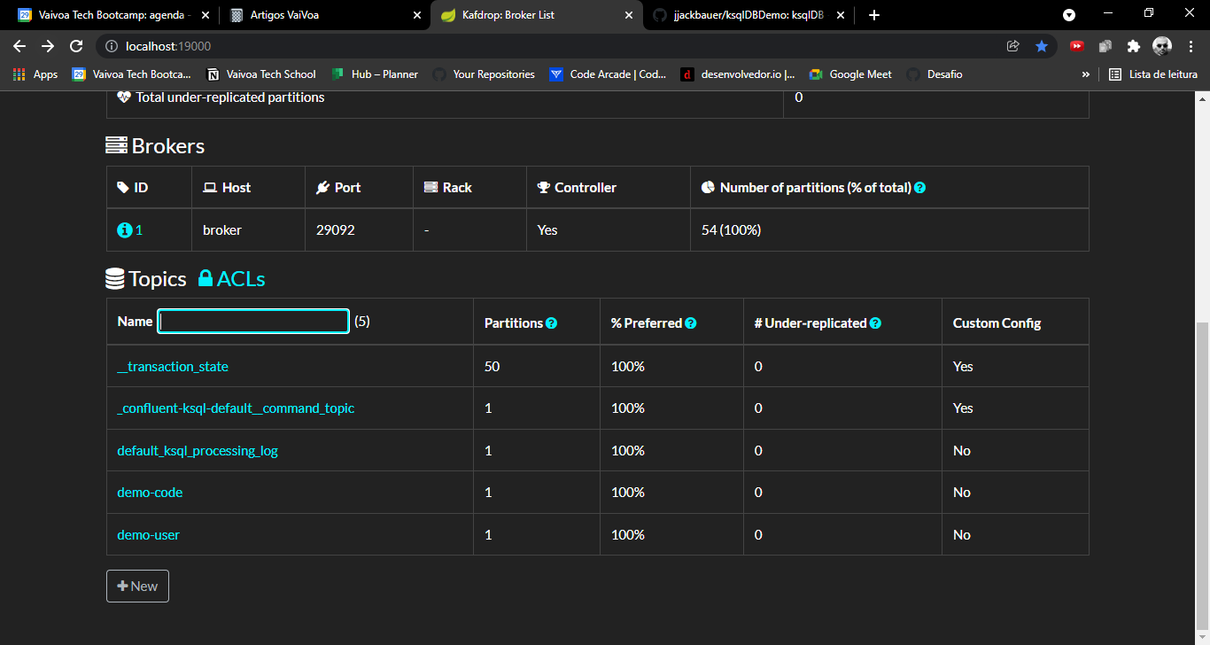Click the lock icon beside ACLs

pyautogui.click(x=206, y=279)
